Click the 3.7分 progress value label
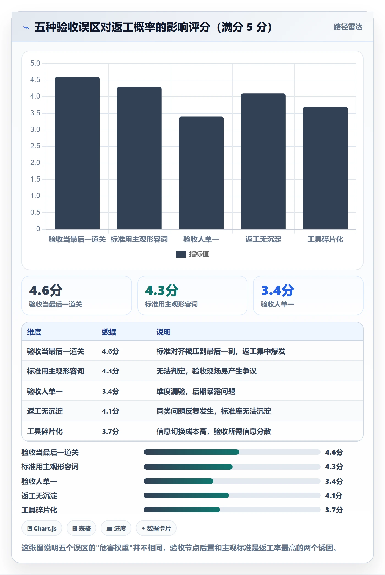This screenshot has width=385, height=575. coord(334,510)
